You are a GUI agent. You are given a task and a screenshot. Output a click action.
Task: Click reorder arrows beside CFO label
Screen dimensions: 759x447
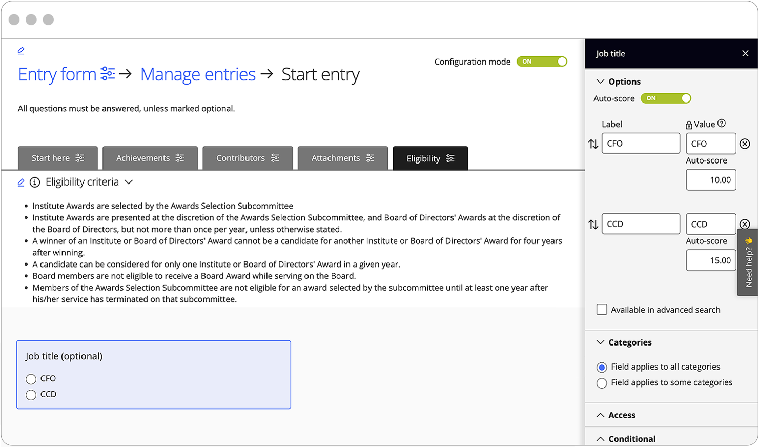(593, 144)
